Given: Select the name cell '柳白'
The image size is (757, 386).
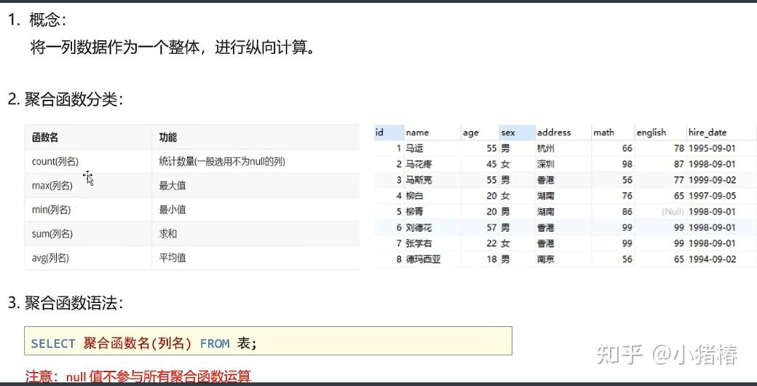Looking at the screenshot, I should (414, 196).
